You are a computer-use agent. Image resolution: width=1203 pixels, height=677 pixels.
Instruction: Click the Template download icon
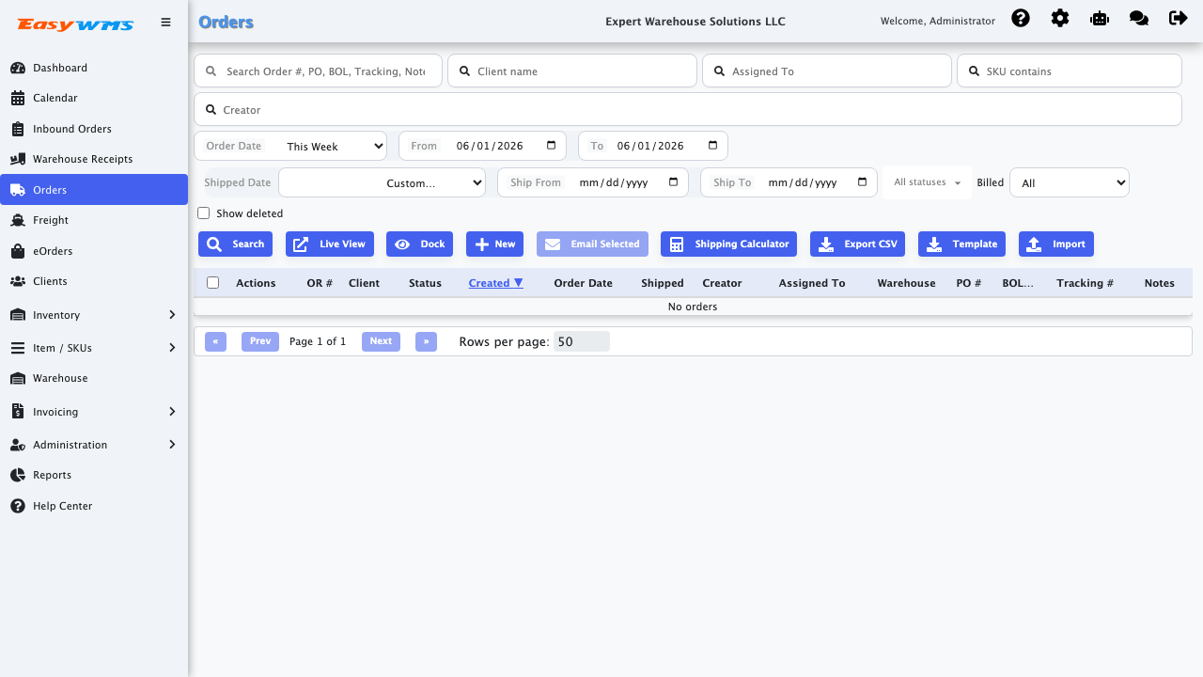point(934,244)
